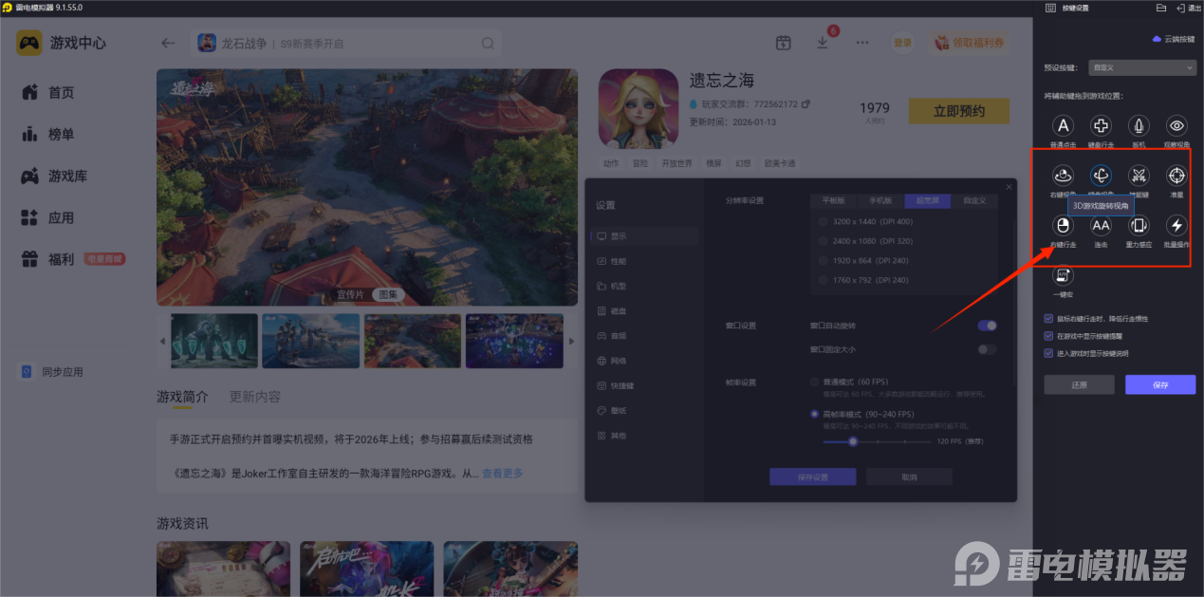This screenshot has height=597, width=1204.
Task: Open downloads icon with red badge
Action: pyautogui.click(x=823, y=43)
